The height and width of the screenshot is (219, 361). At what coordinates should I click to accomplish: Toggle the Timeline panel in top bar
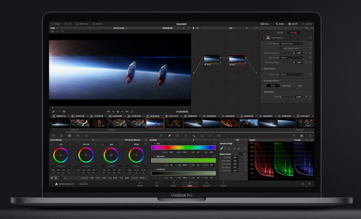(98, 24)
